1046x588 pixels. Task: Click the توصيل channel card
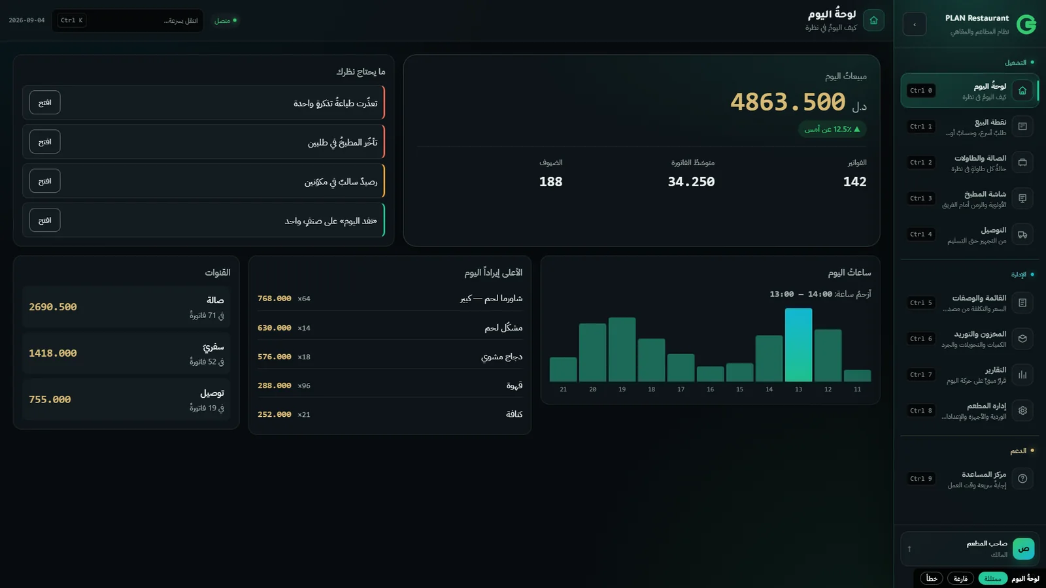point(126,400)
